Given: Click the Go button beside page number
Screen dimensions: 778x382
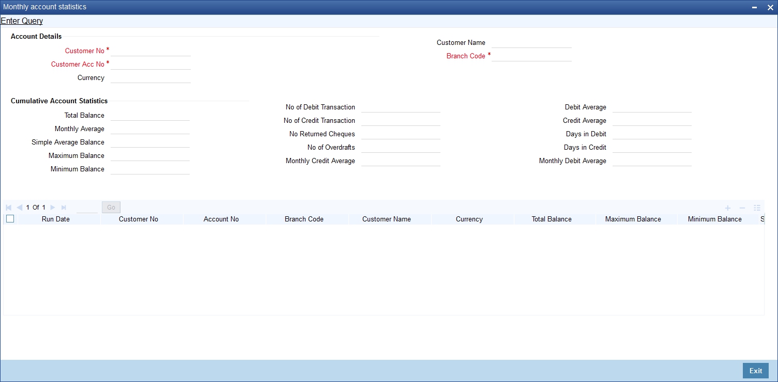Looking at the screenshot, I should tap(111, 208).
